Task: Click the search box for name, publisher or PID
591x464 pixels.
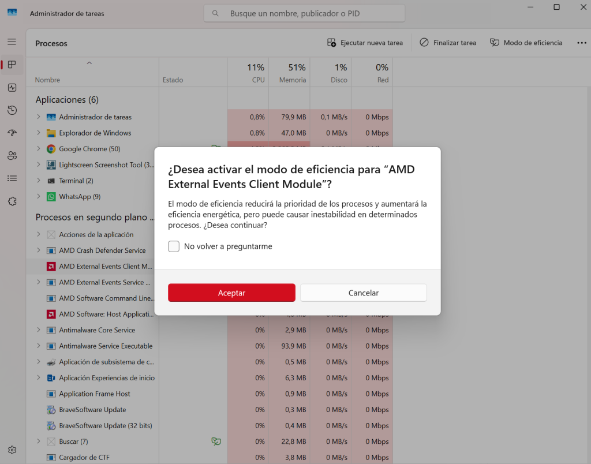Action: pyautogui.click(x=305, y=14)
